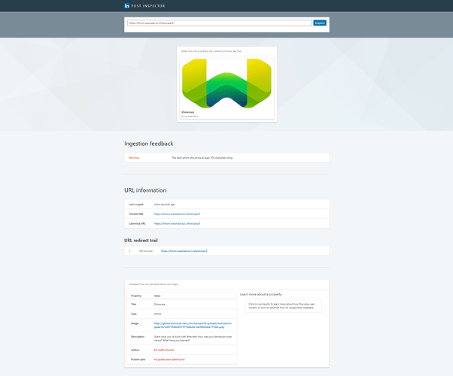Click the 200 Success status text

tap(146, 251)
